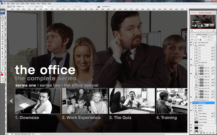
Task: Hide the Gradient layer
Action: coord(191,125)
